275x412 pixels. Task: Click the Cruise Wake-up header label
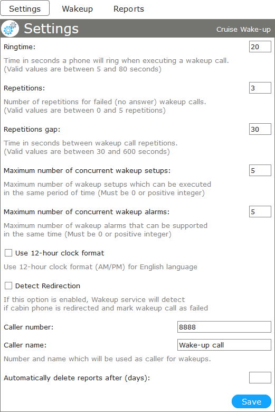coord(243,30)
